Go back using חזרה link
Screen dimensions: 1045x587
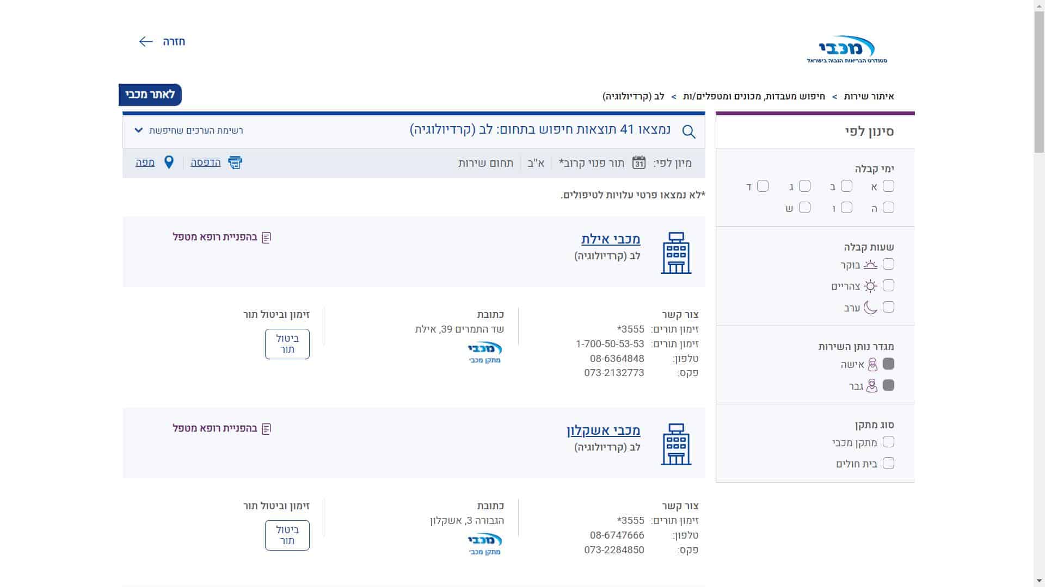(174, 42)
